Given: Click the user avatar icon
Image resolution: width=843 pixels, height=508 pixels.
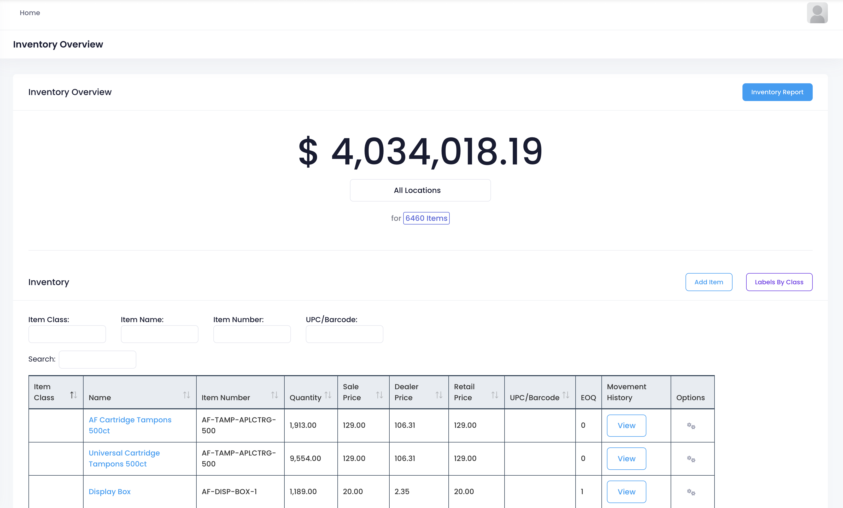Looking at the screenshot, I should pos(817,13).
